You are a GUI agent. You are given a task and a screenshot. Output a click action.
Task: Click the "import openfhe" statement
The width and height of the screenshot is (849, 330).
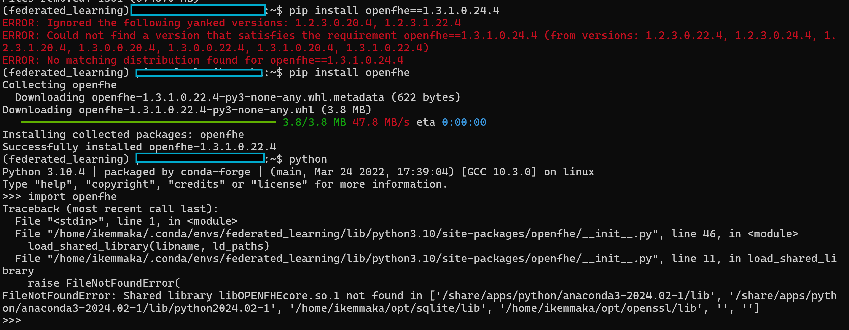72,197
